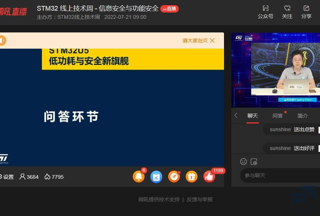Click the 微吼提供技术支持 footer link

159,199
